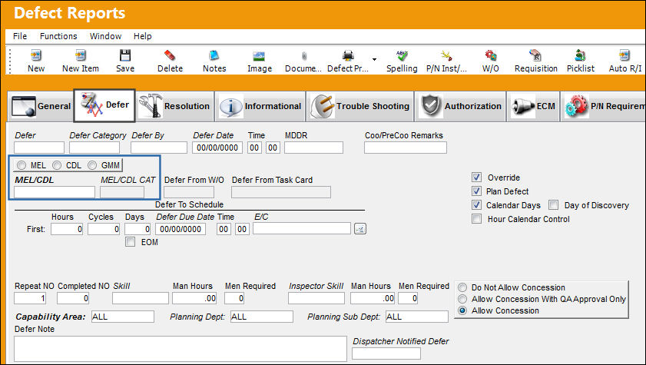Viewport: 646px width, 365px height.
Task: Open the Informational tab
Action: click(260, 106)
